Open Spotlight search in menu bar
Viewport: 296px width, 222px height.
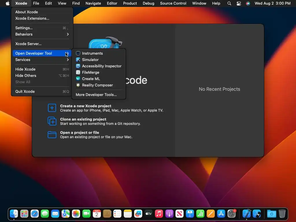(229, 3)
